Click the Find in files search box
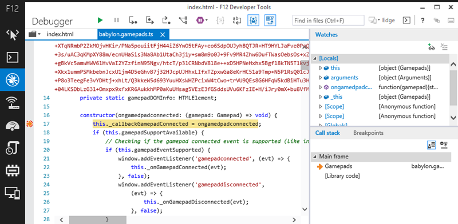The height and width of the screenshot is (224, 458). [x=328, y=21]
